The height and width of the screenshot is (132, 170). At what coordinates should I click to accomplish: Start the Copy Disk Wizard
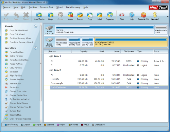tap(17, 34)
